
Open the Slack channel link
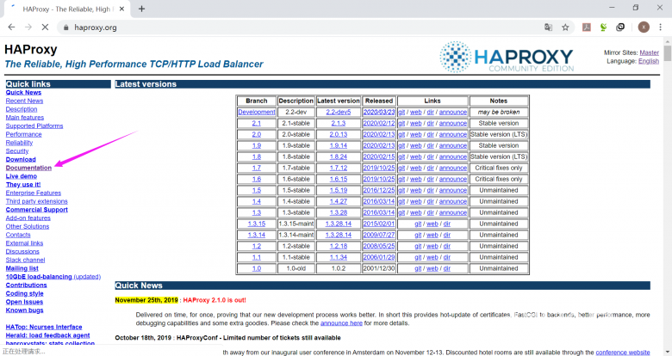(25, 260)
